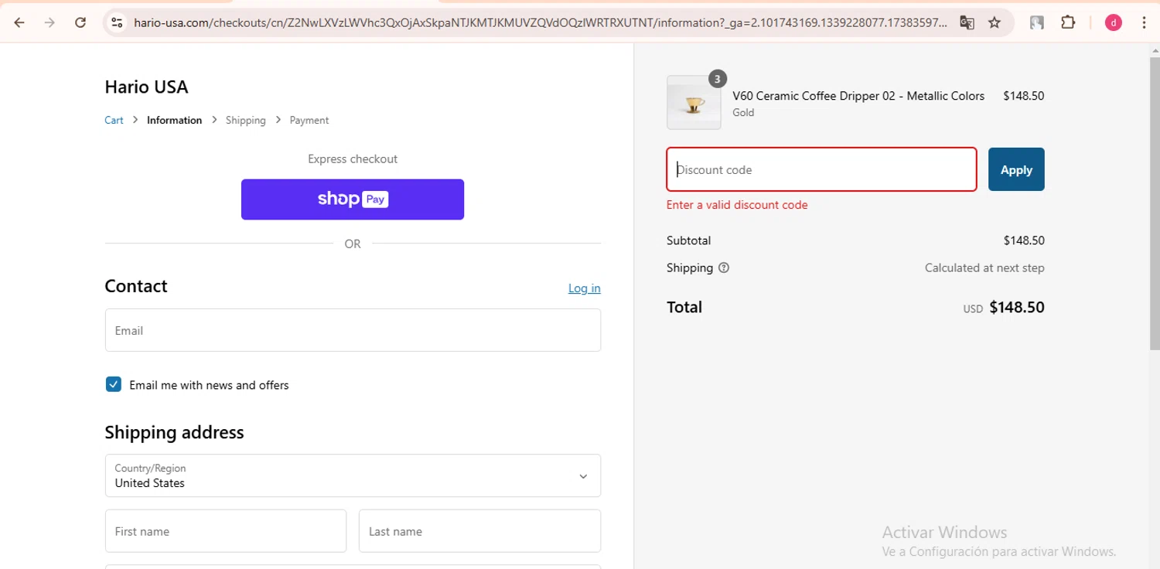This screenshot has height=569, width=1160.
Task: Click the Express checkout heading
Action: coord(353,158)
